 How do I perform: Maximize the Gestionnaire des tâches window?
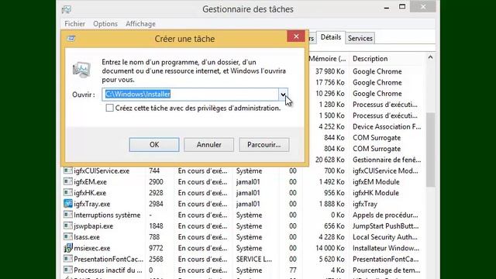[x=402, y=7]
